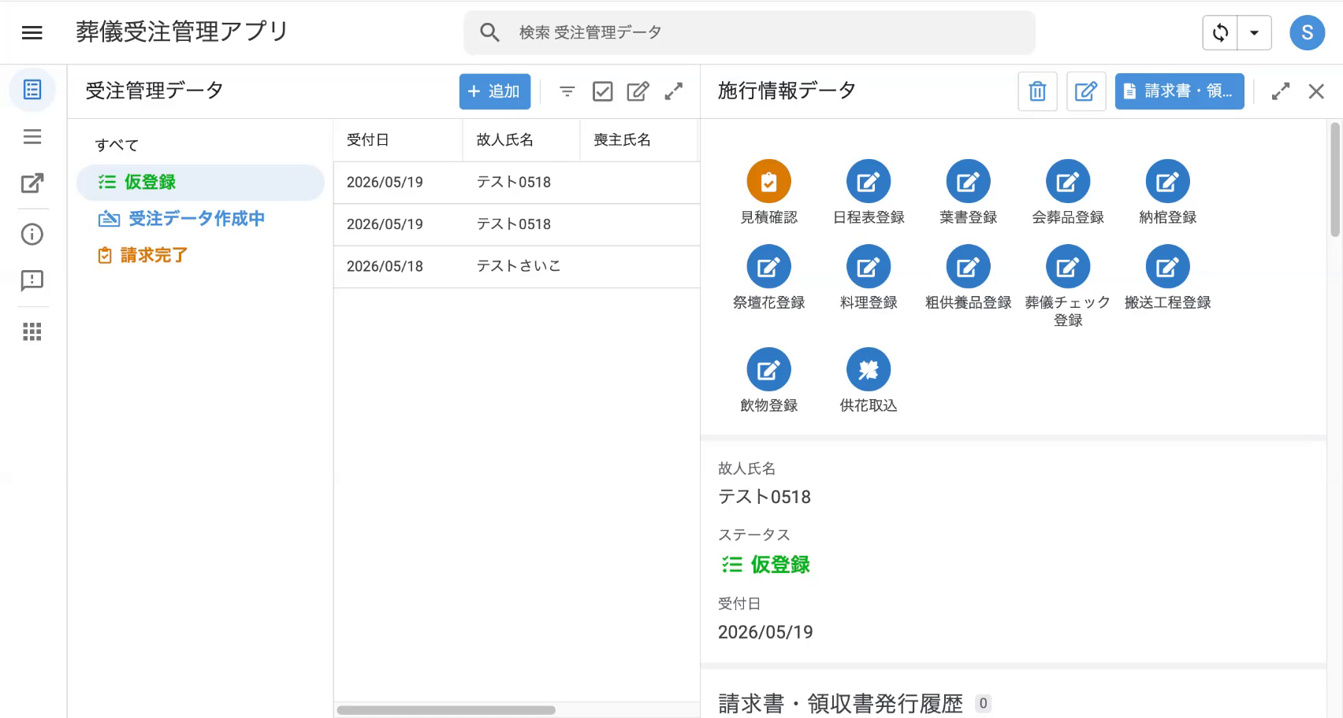Open the apps grid sidebar icon
Image resolution: width=1343 pixels, height=718 pixels.
(32, 331)
